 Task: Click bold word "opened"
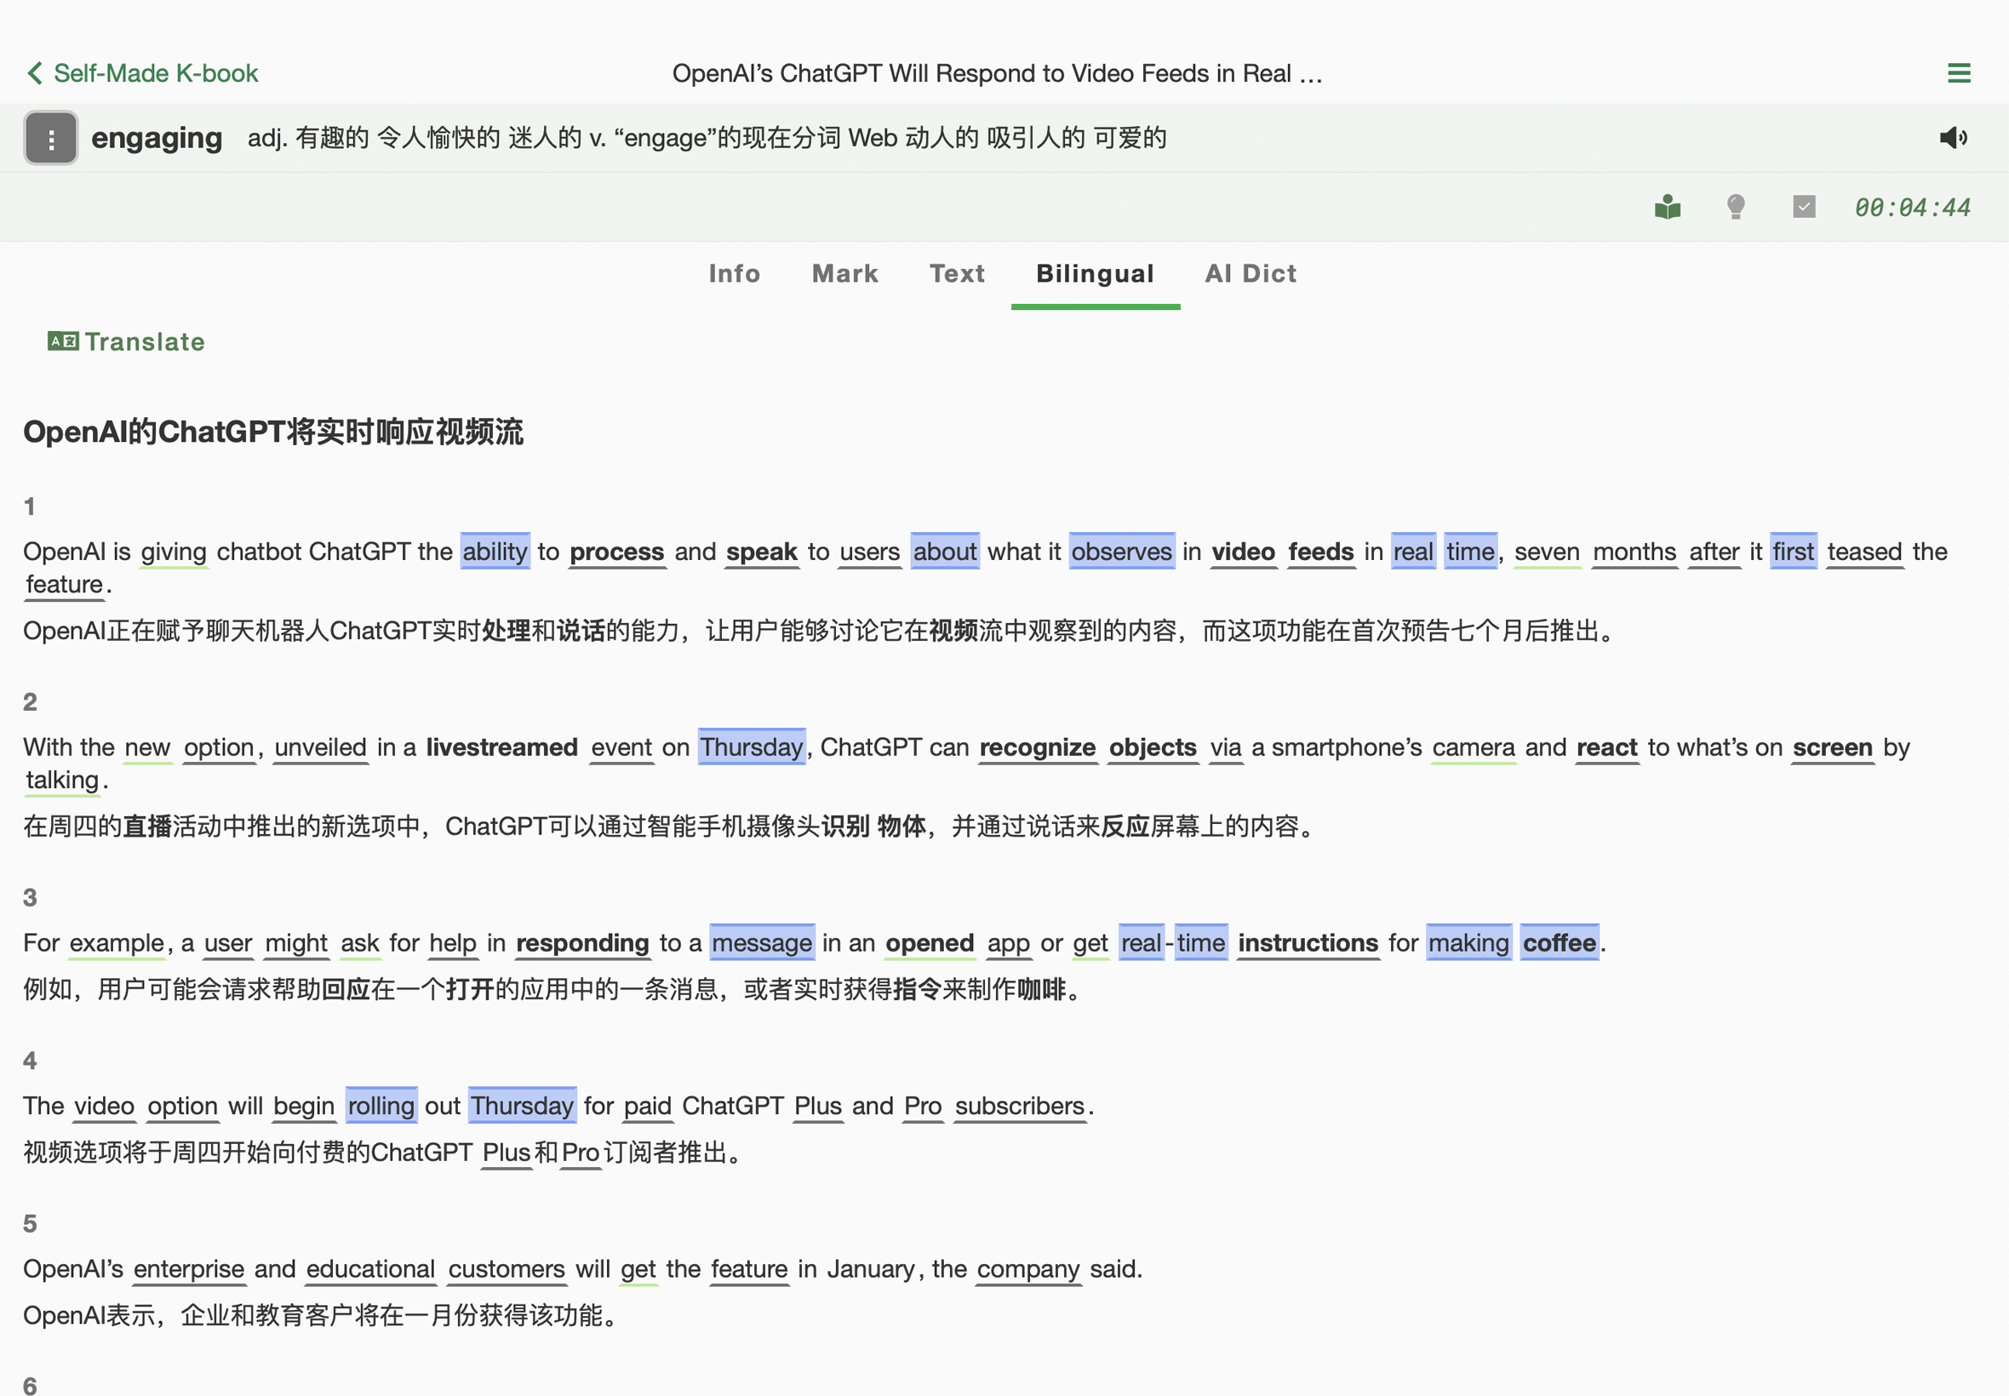click(x=930, y=944)
